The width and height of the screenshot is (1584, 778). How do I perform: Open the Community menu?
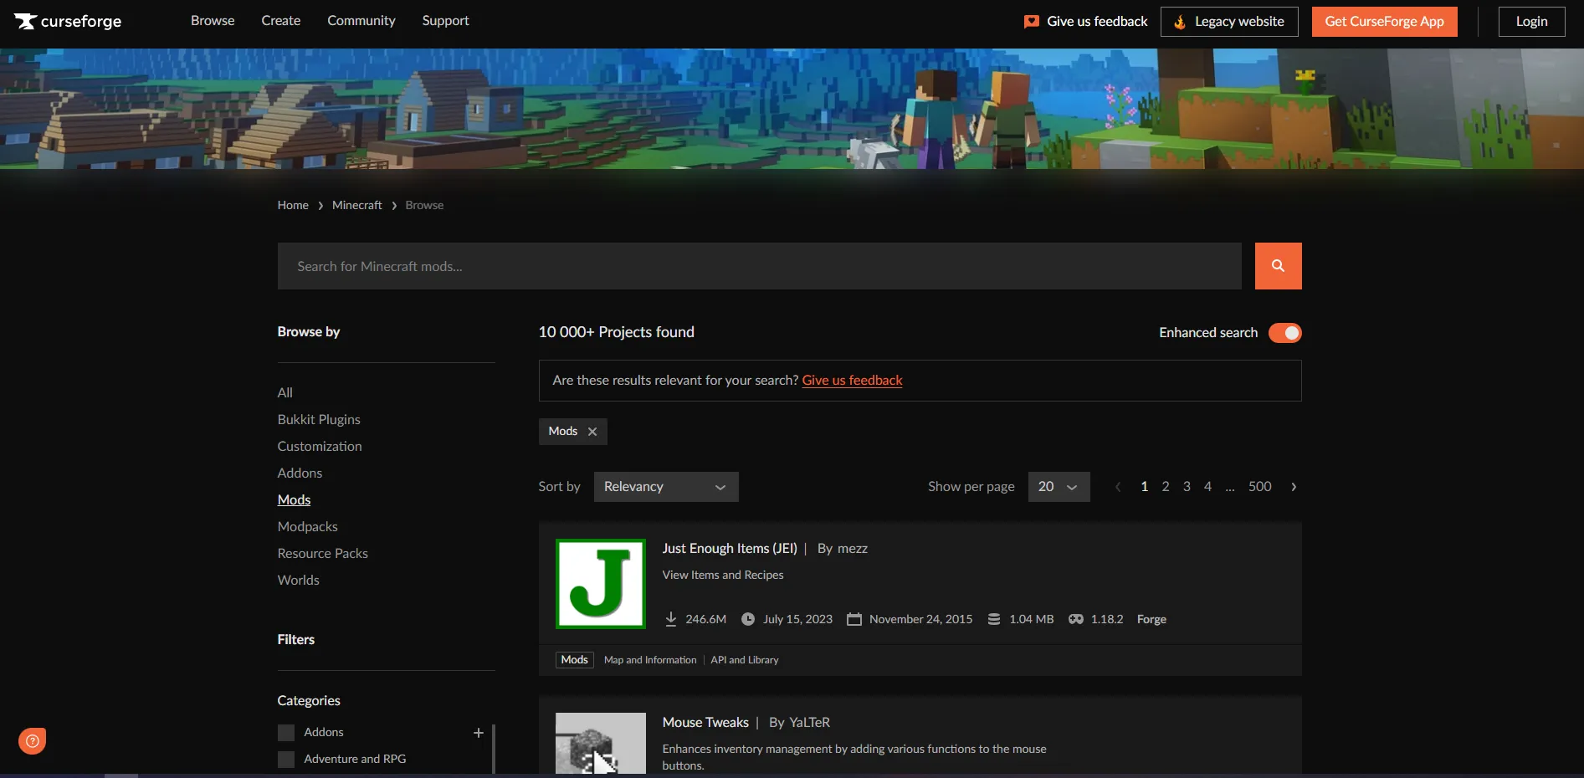(361, 21)
